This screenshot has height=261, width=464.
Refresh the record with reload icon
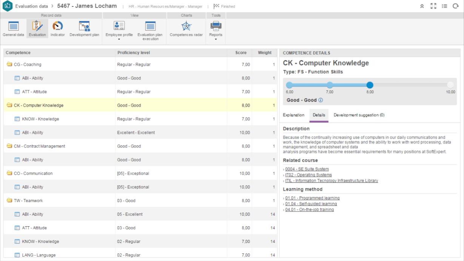point(455,6)
